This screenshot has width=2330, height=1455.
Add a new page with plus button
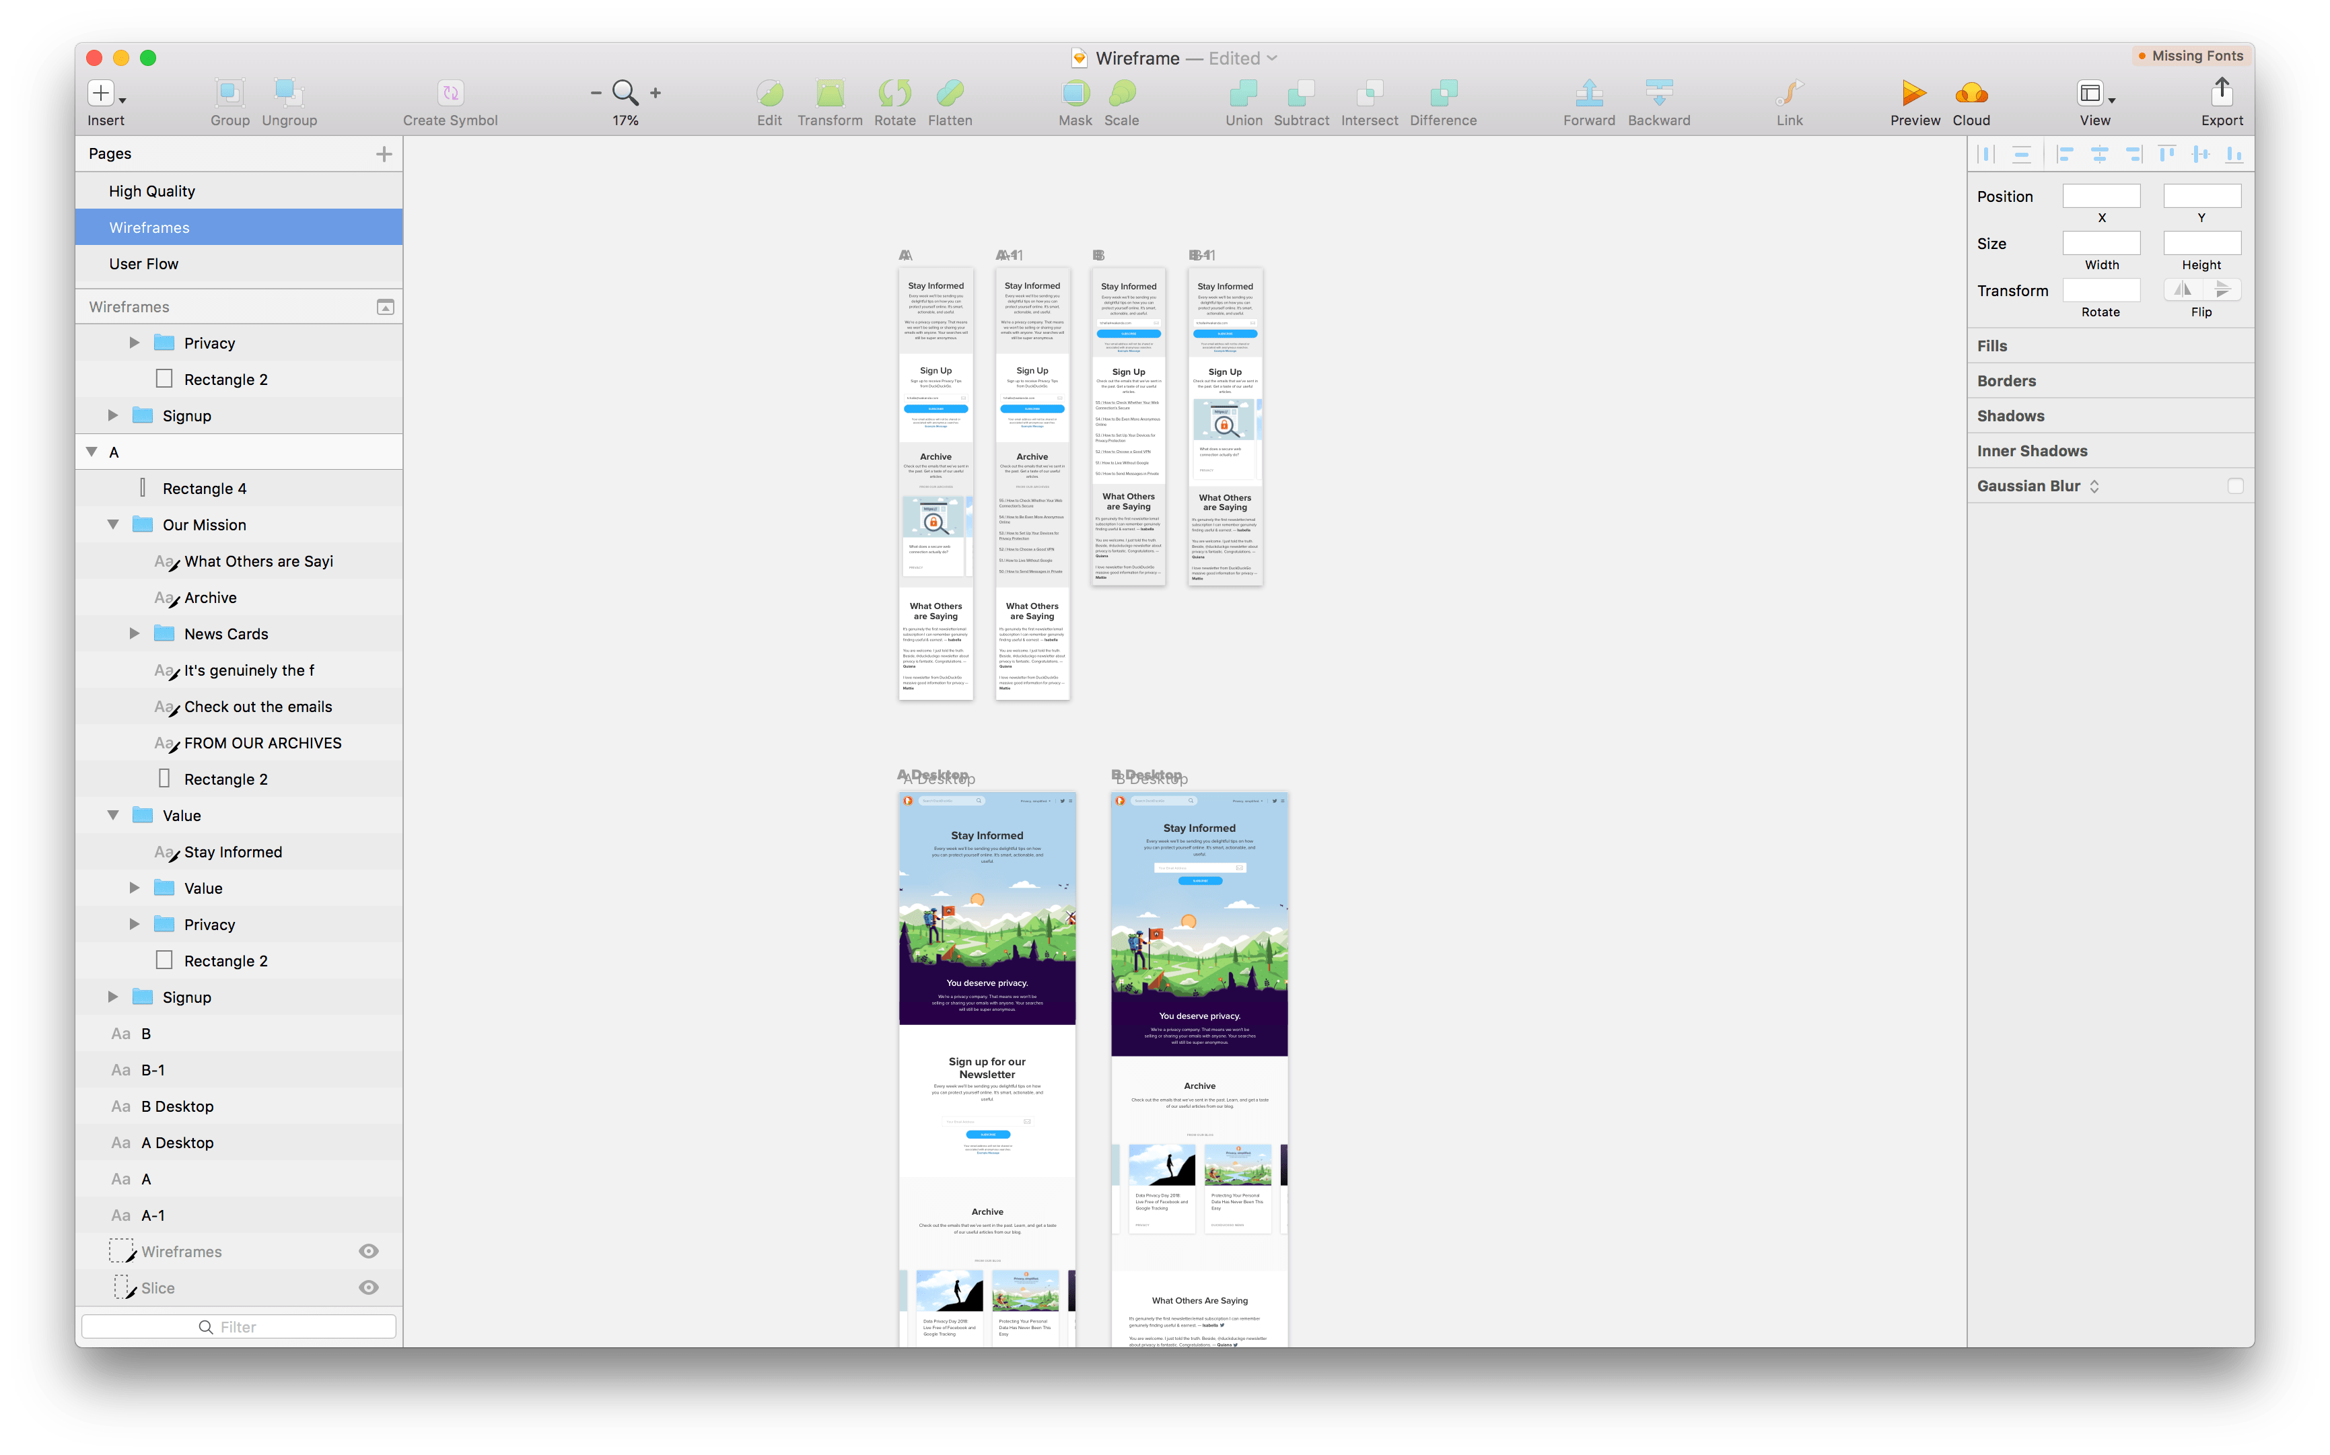(x=384, y=154)
